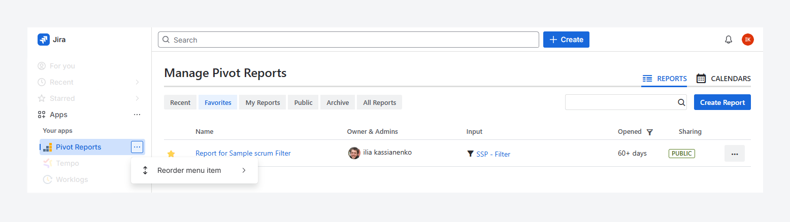Click the PUBLIC sharing badge
This screenshot has height=222, width=790.
[x=682, y=153]
